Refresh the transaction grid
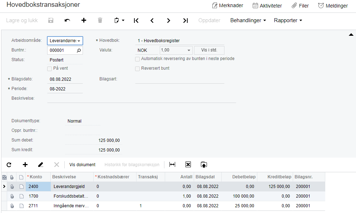The height and width of the screenshot is (213, 356). pos(9,165)
